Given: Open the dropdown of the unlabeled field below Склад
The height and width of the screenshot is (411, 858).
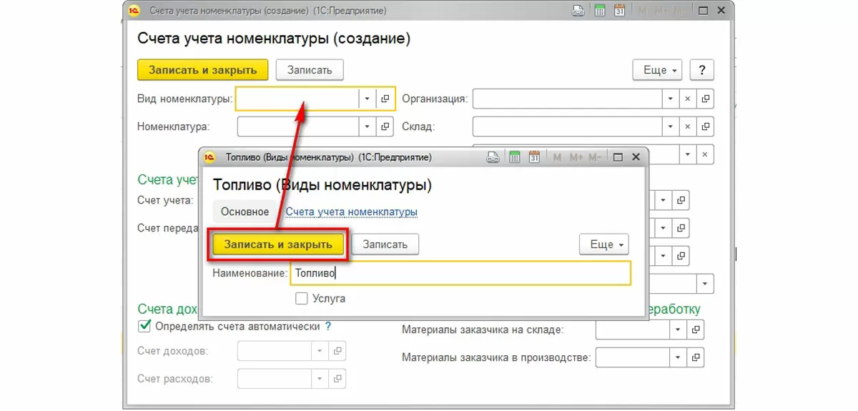Looking at the screenshot, I should 688,154.
